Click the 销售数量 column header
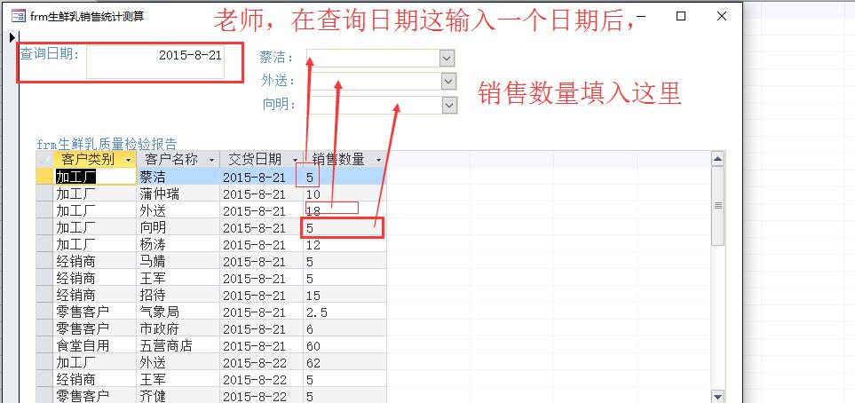This screenshot has height=403, width=855. (344, 159)
